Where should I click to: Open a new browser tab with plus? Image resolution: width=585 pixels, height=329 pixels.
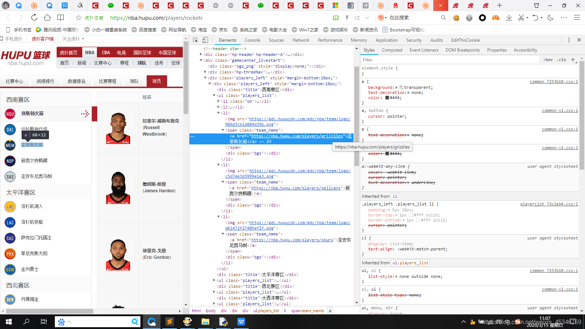click(499, 5)
